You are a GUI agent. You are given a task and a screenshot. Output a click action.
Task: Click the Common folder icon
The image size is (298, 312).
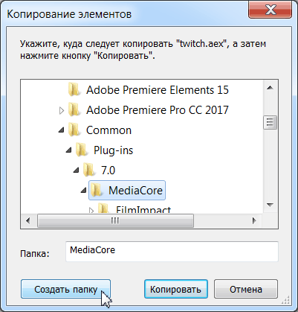(x=74, y=130)
